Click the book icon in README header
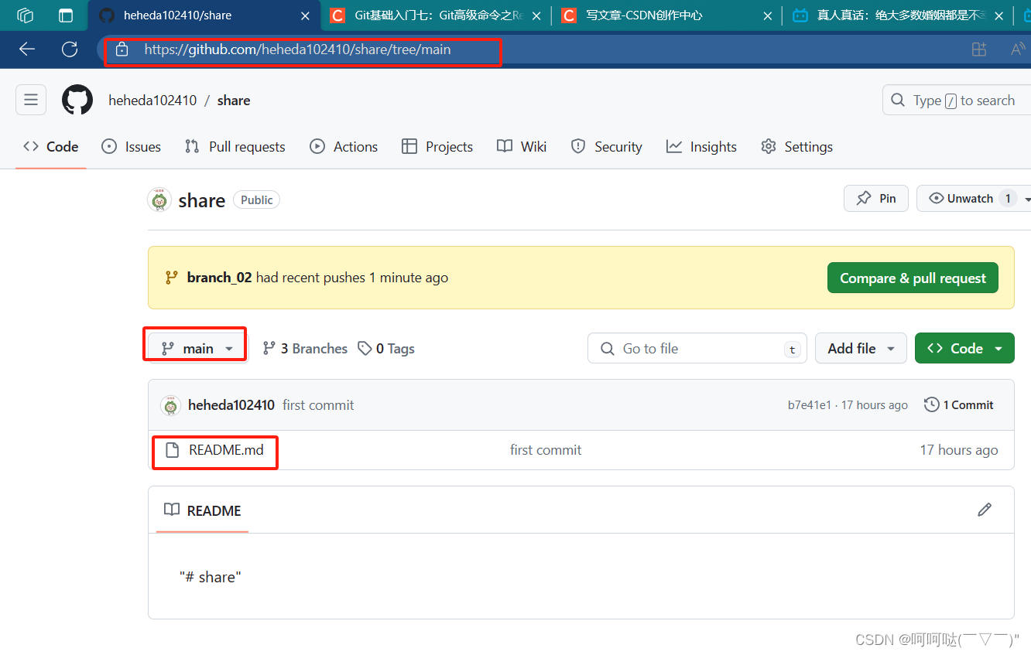 [171, 510]
